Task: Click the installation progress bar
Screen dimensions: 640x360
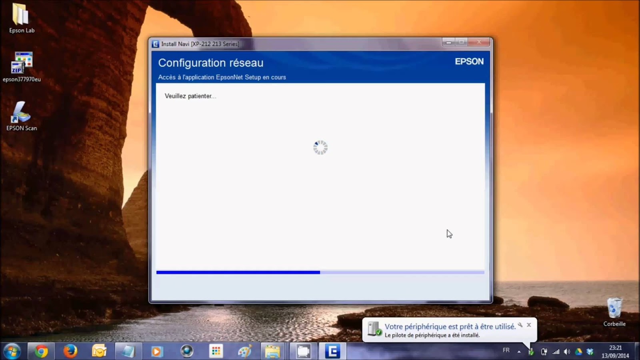Action: pos(320,272)
